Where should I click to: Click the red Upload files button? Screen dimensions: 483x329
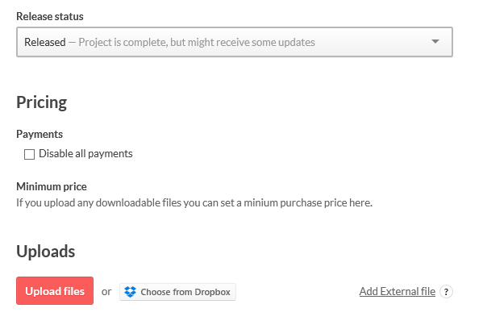[x=55, y=291]
